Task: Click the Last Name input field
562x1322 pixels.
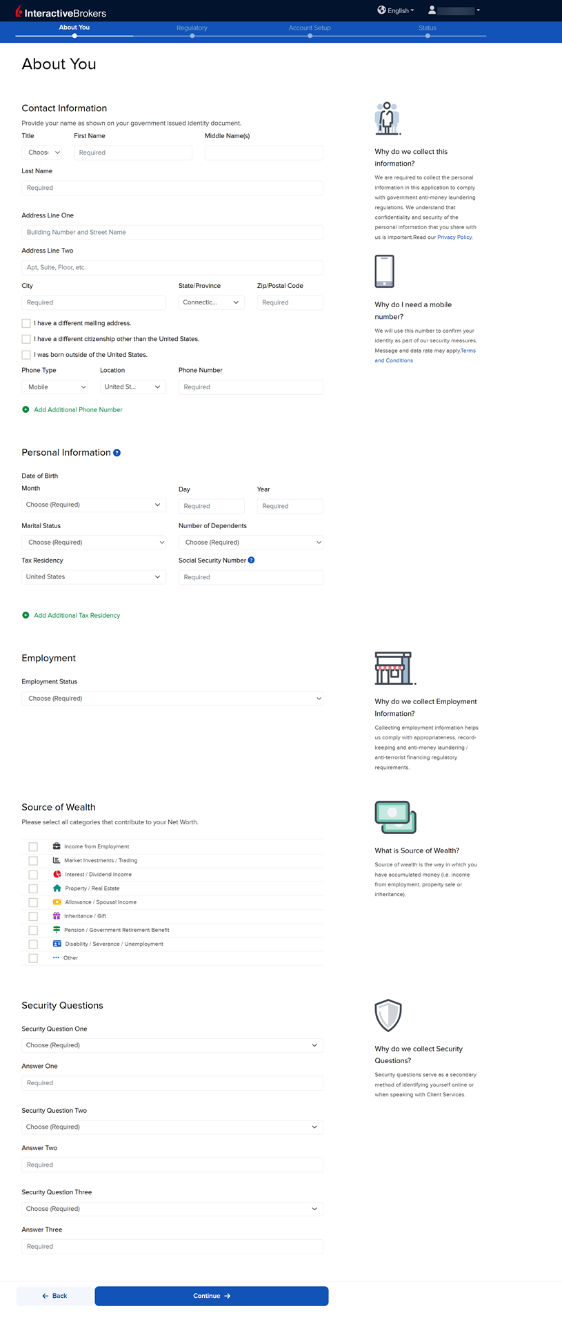Action: coord(172,188)
